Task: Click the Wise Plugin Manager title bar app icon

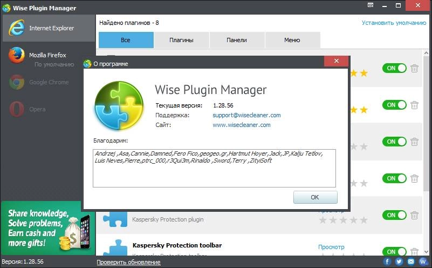Action: pos(6,8)
